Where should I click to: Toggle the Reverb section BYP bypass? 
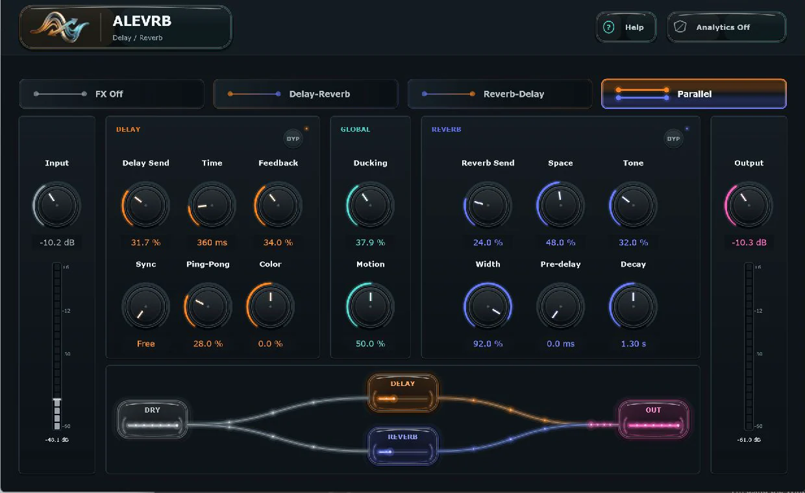pyautogui.click(x=673, y=138)
